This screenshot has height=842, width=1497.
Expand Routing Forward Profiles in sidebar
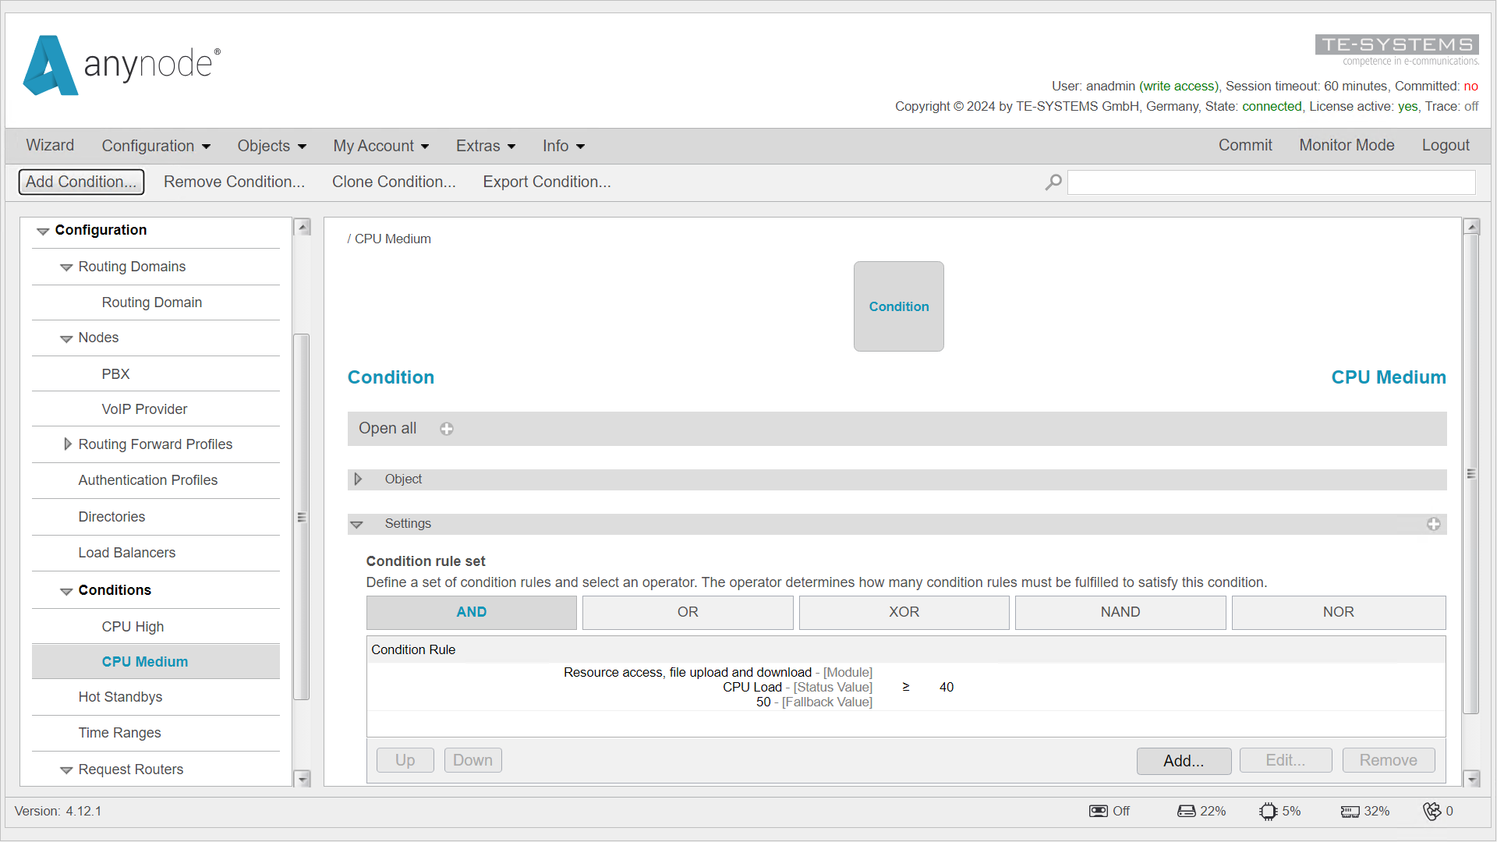[x=68, y=444]
